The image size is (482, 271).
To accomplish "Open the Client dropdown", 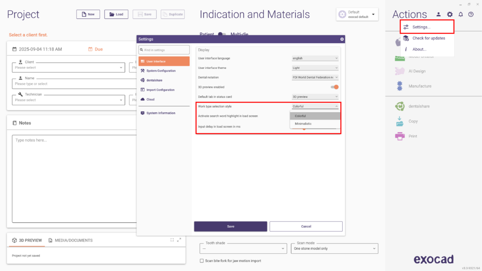I will coord(68,68).
